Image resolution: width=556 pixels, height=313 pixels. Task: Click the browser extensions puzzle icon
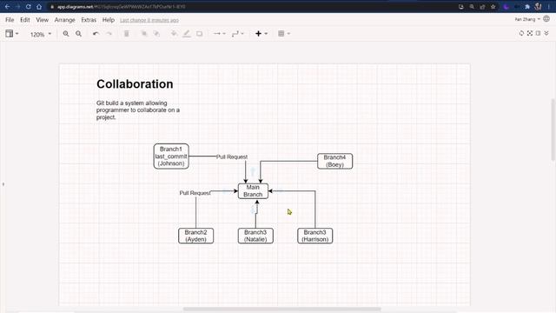527,6
